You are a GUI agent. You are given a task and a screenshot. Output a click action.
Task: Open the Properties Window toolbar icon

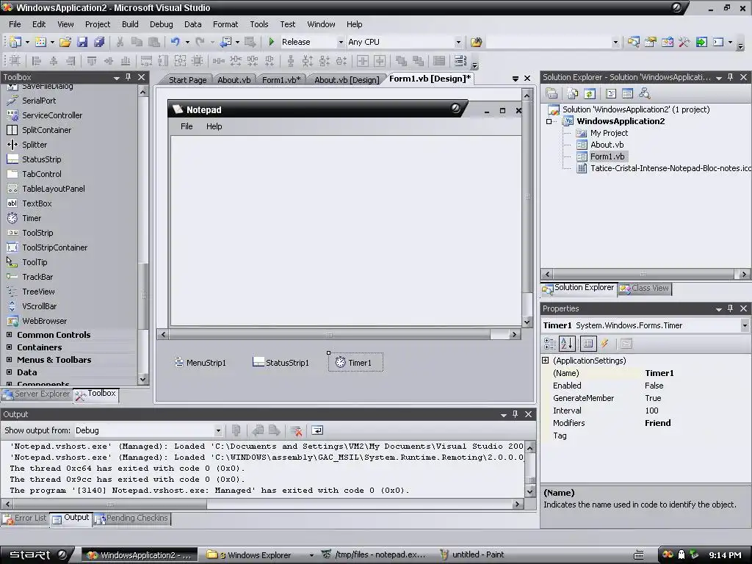(651, 42)
